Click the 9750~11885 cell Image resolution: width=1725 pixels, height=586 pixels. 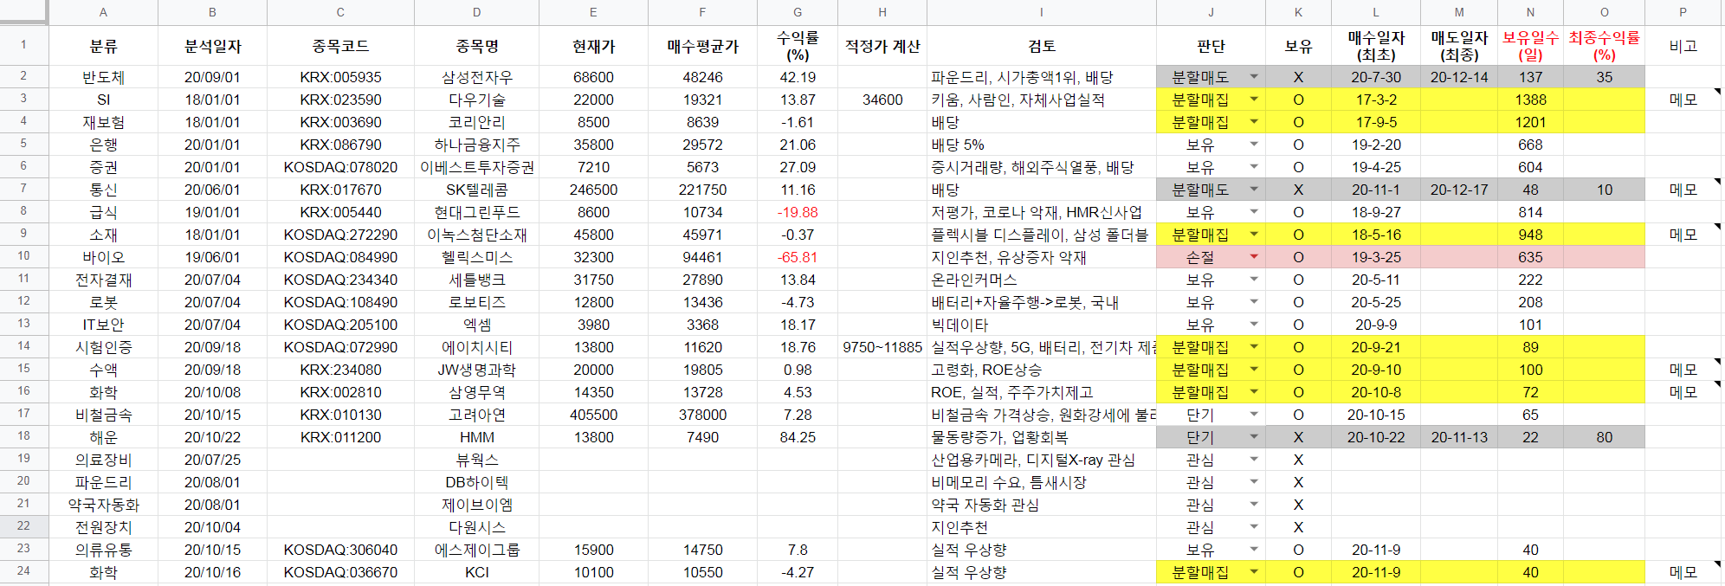882,347
